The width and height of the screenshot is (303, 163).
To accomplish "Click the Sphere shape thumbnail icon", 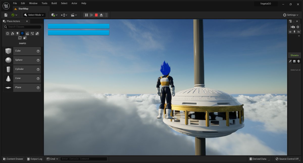I will (x=8, y=60).
